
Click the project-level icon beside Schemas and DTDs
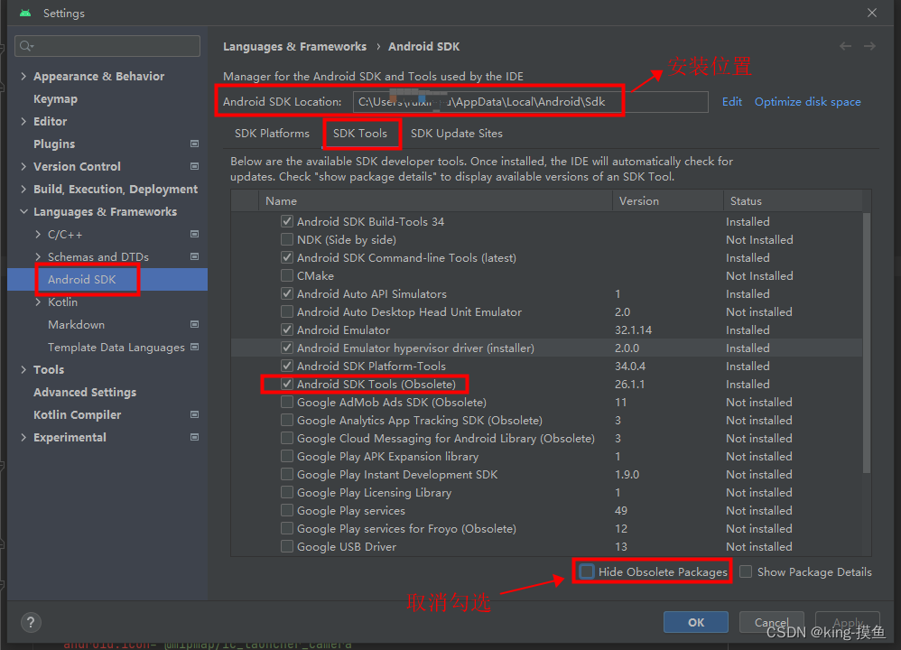[x=195, y=256]
